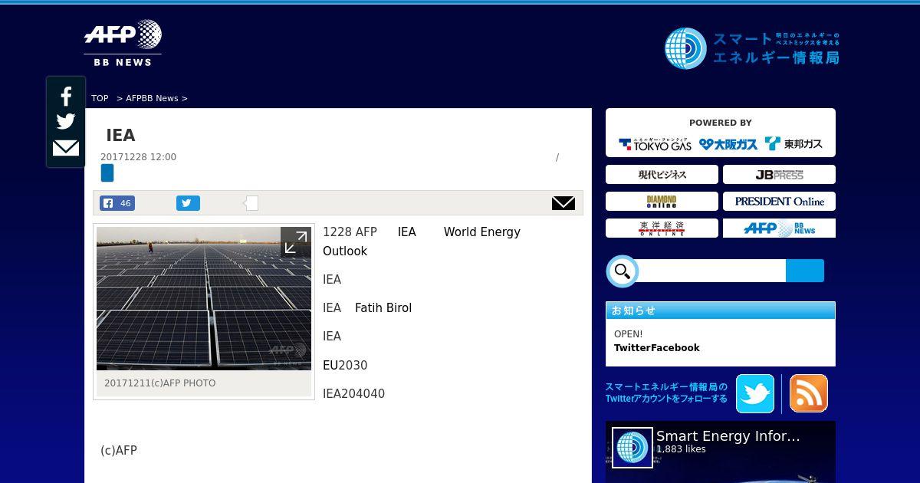Open the Toyo Keizai Online partner link
Viewport: 920px width, 483px height.
click(x=662, y=228)
